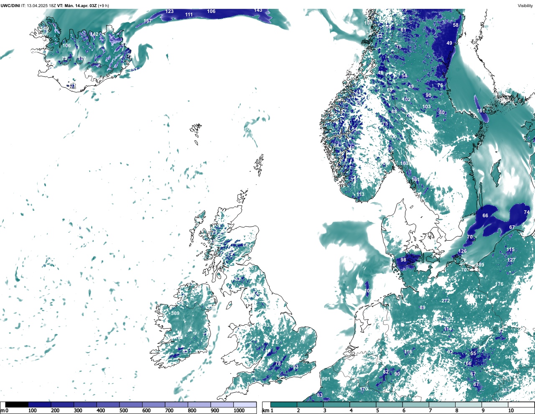Click the '142' value over Iceland

tap(94, 34)
